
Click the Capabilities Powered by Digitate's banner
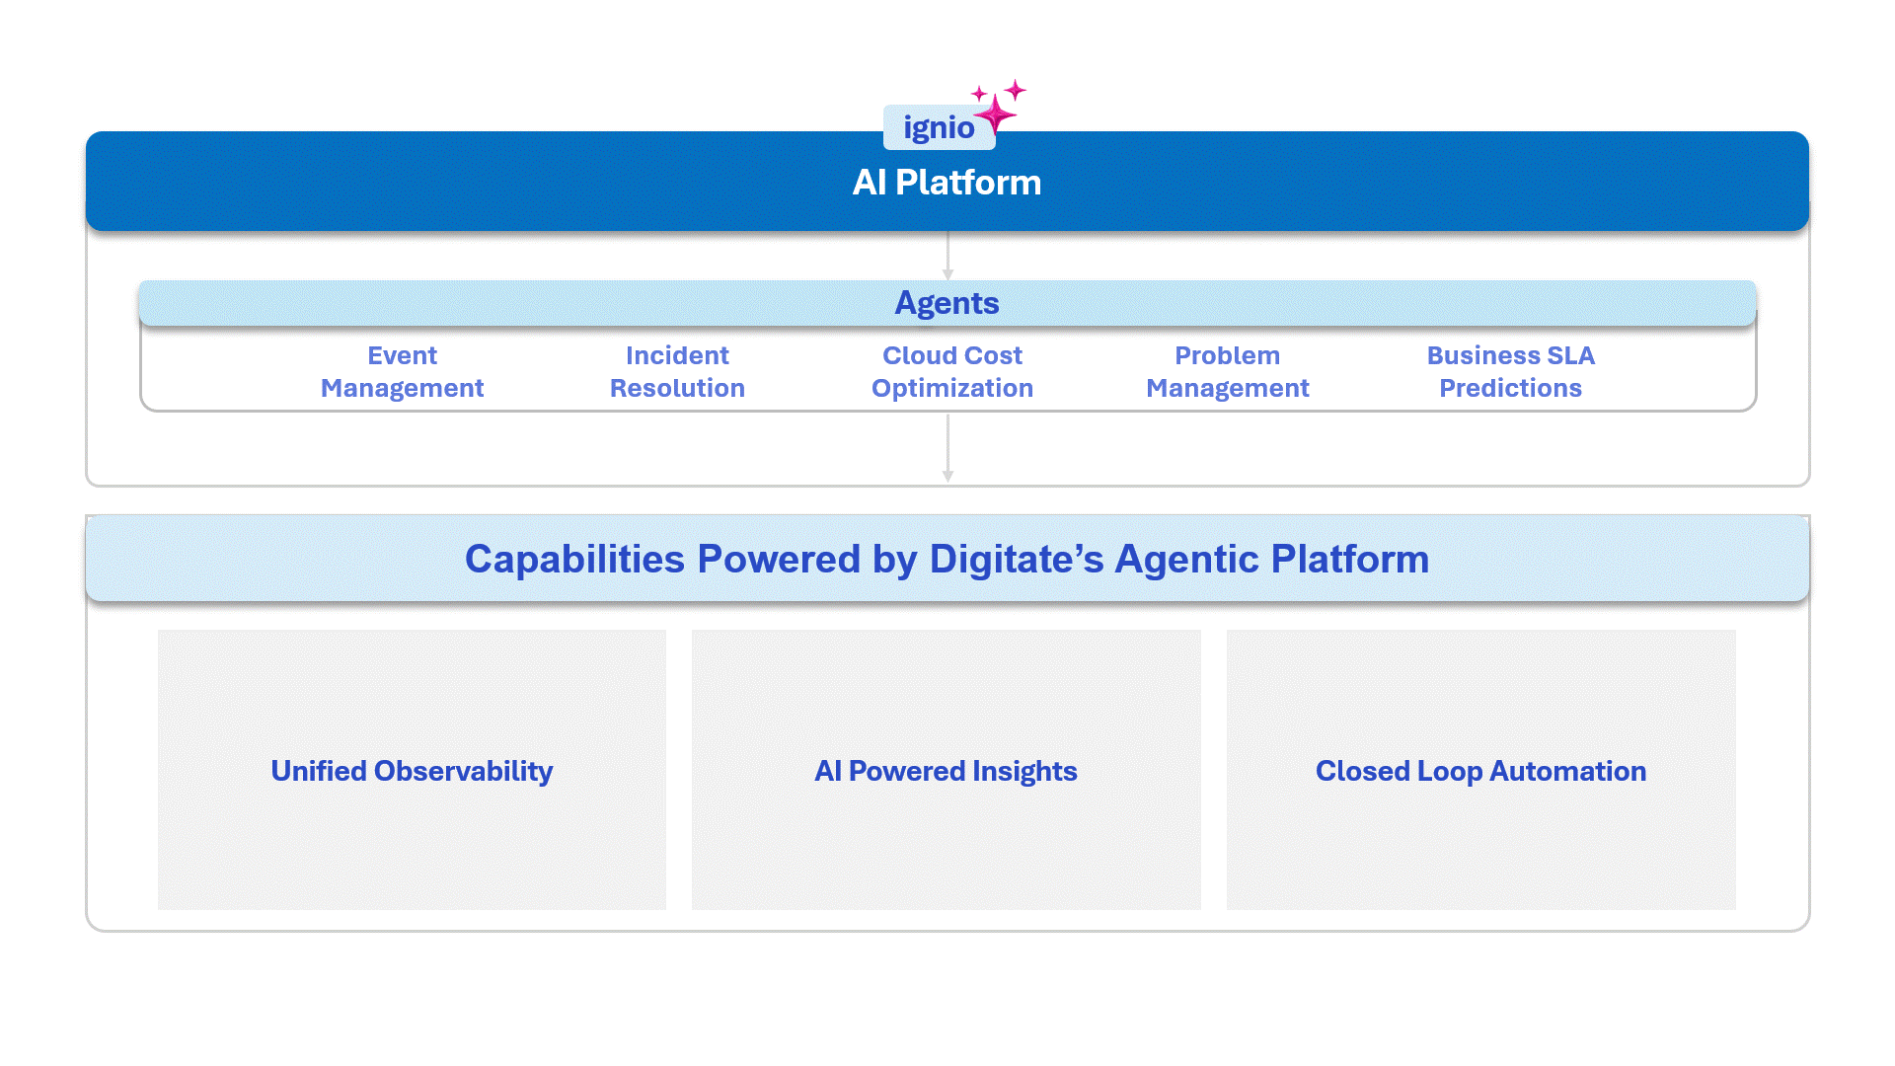pyautogui.click(x=947, y=559)
